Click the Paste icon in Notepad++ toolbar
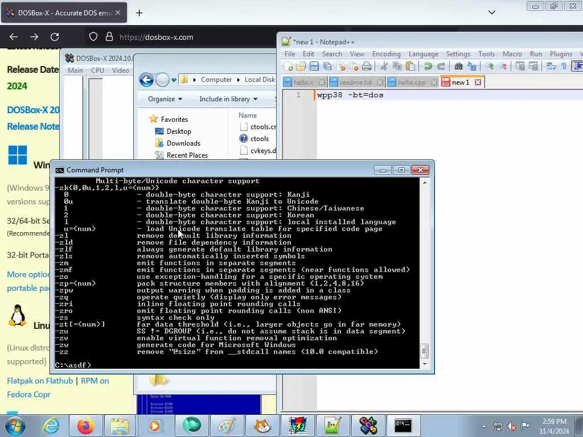This screenshot has height=437, width=583. click(x=410, y=67)
